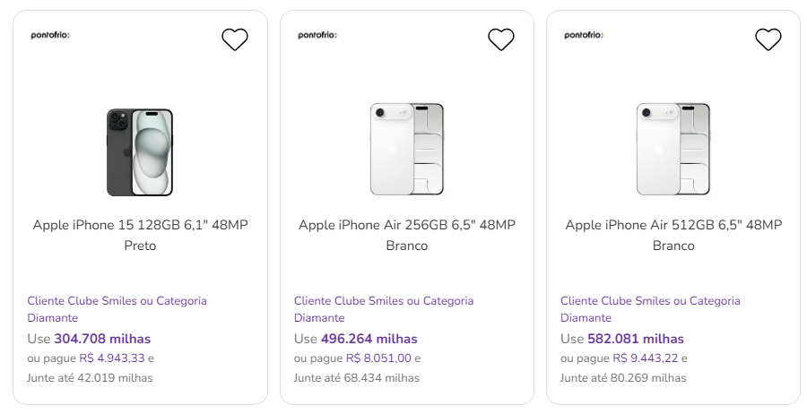Select the 582.081 milhas price

click(635, 339)
